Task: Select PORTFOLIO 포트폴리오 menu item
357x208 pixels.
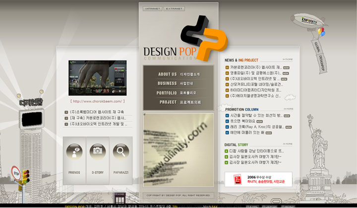Action: pos(177,93)
